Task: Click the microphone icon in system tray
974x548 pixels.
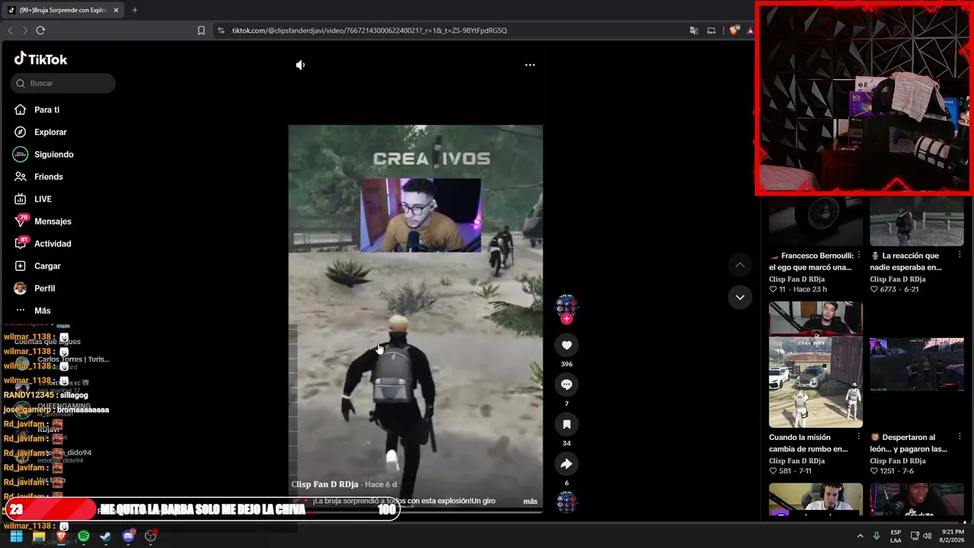Action: [x=877, y=537]
